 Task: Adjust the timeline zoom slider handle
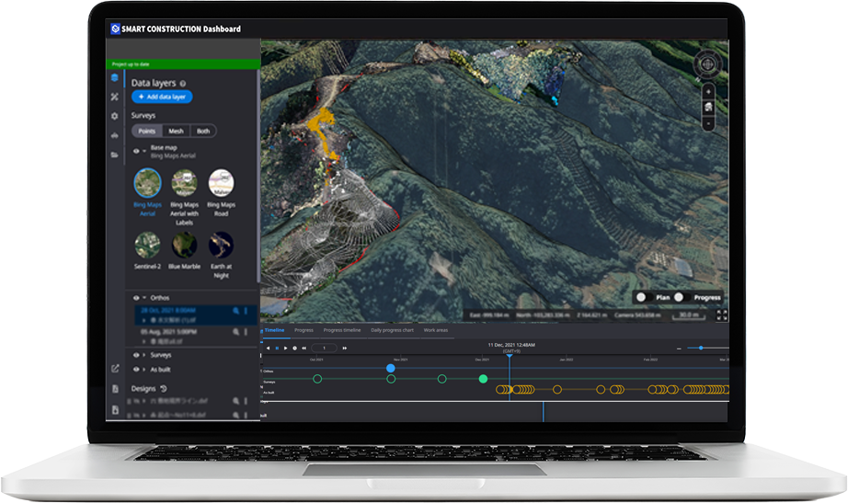pyautogui.click(x=701, y=348)
